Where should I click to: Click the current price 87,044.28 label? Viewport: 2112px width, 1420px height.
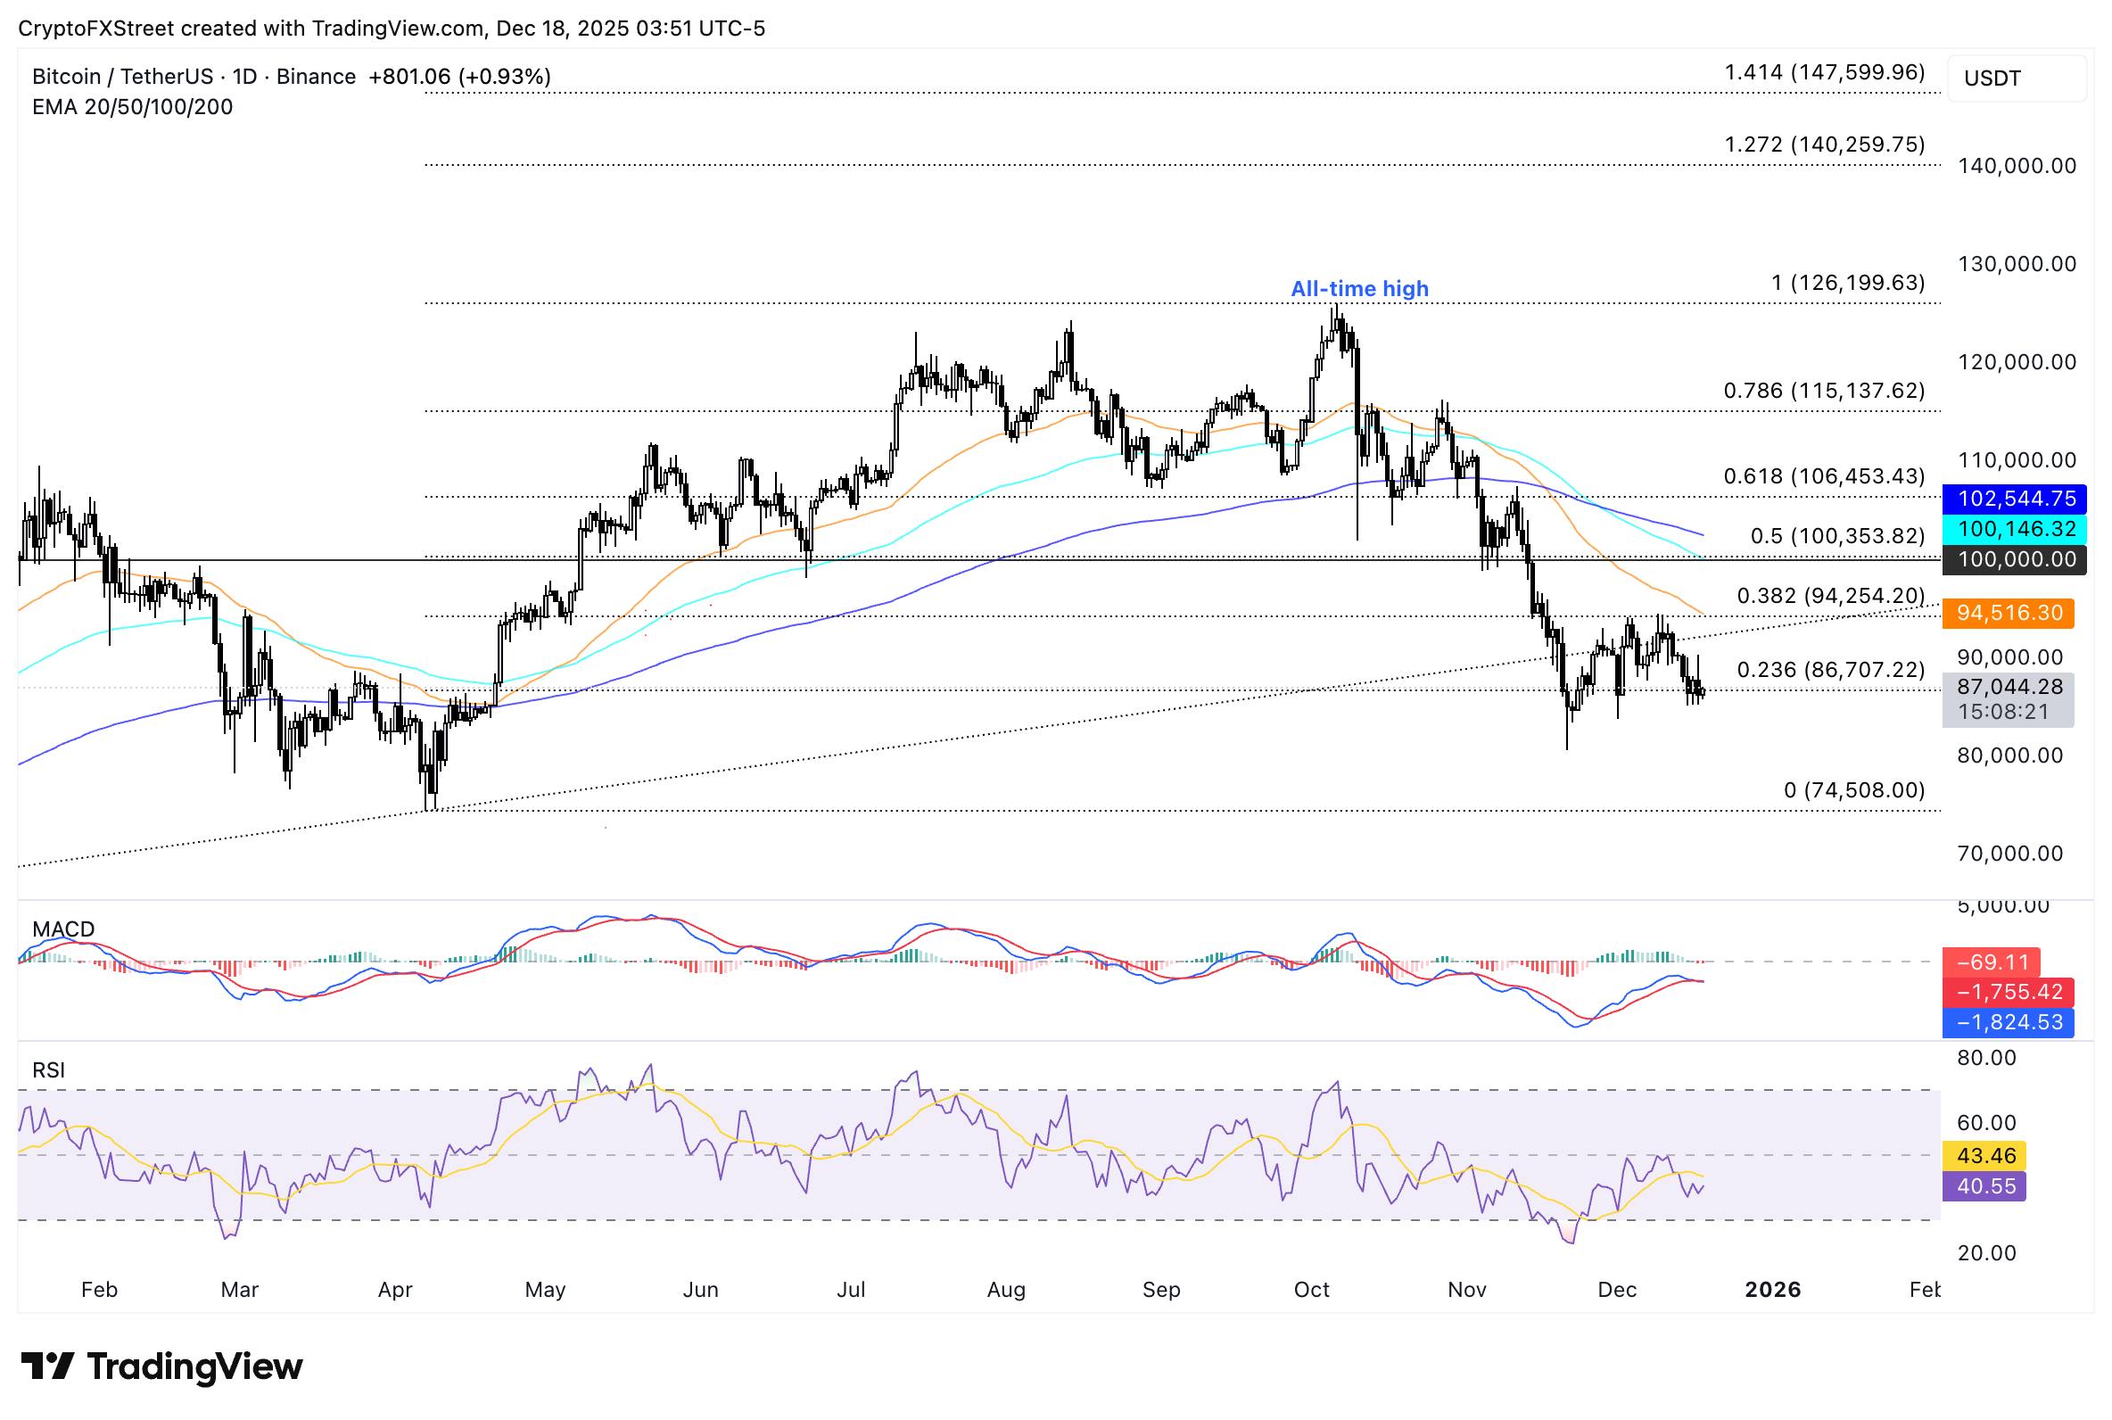point(2007,688)
